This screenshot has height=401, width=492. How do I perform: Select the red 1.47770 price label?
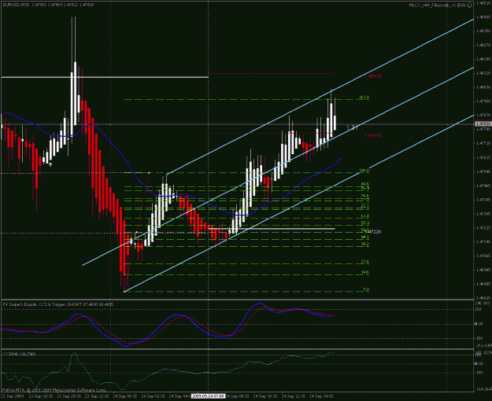point(373,136)
